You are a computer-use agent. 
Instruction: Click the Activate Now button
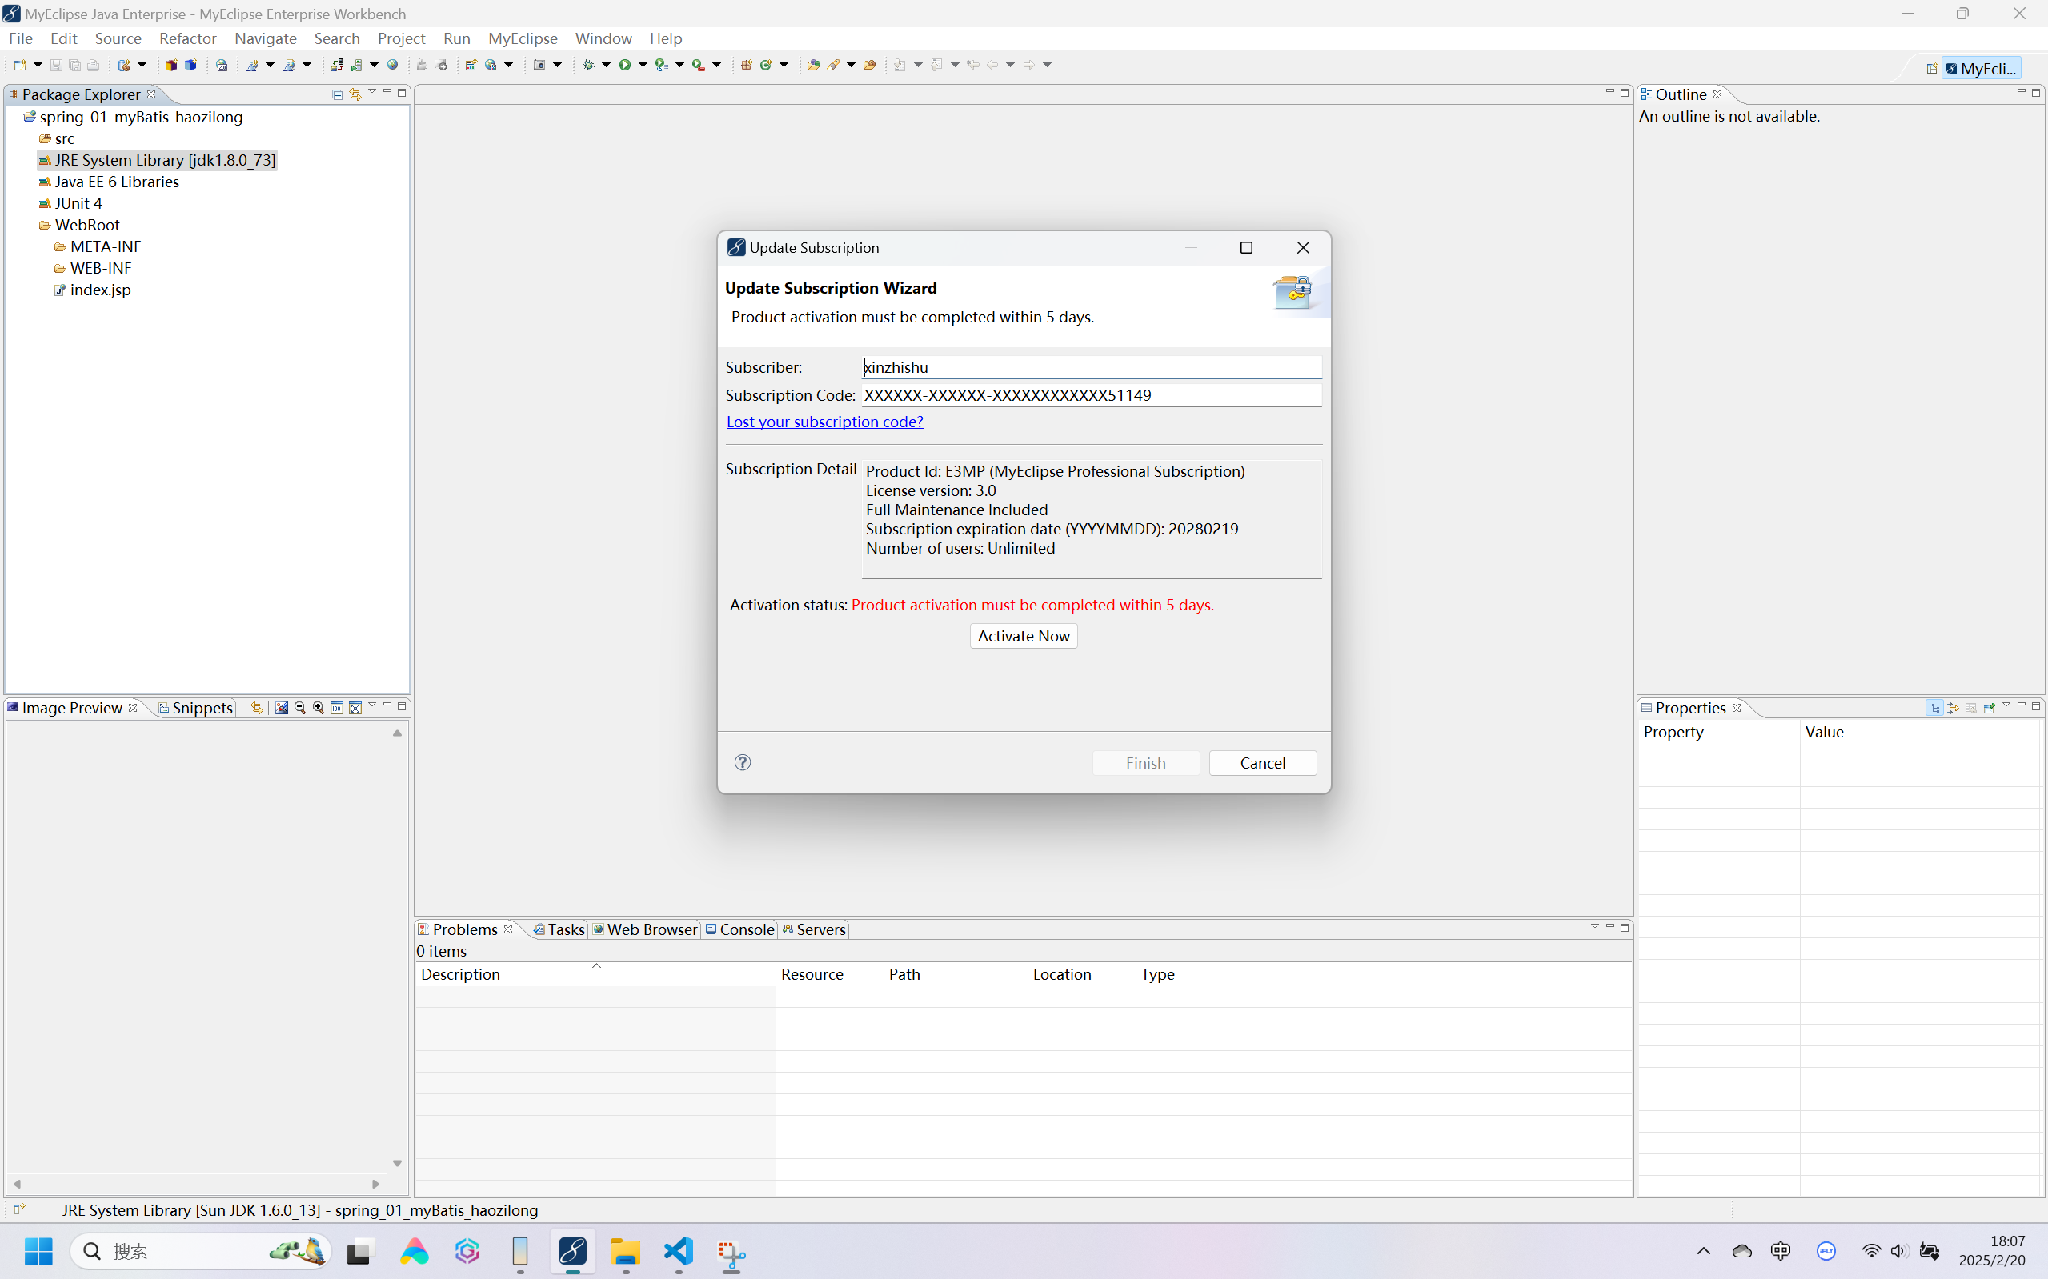[1023, 635]
